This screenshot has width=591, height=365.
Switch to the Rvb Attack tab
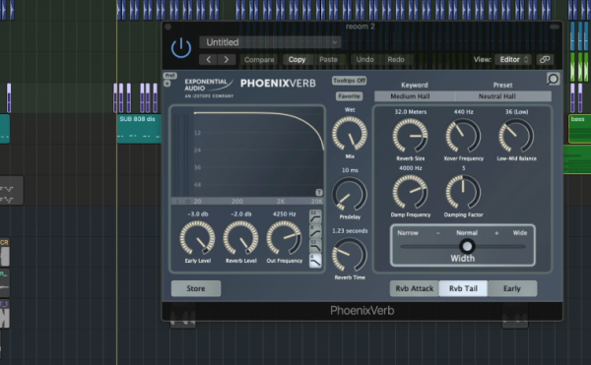(415, 288)
